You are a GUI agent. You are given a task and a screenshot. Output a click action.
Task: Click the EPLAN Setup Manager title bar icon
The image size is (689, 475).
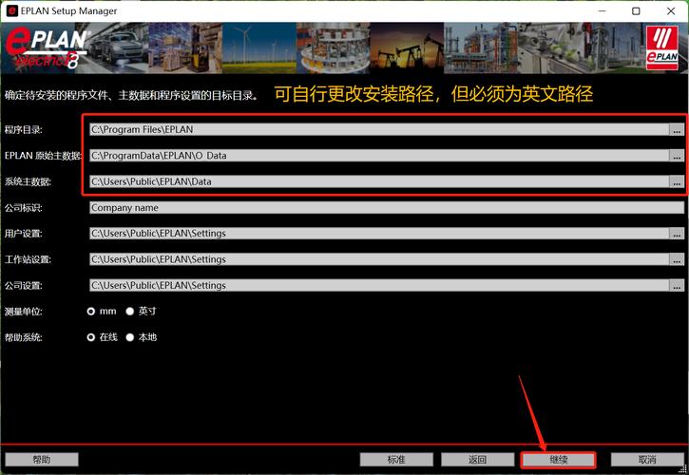tap(11, 11)
